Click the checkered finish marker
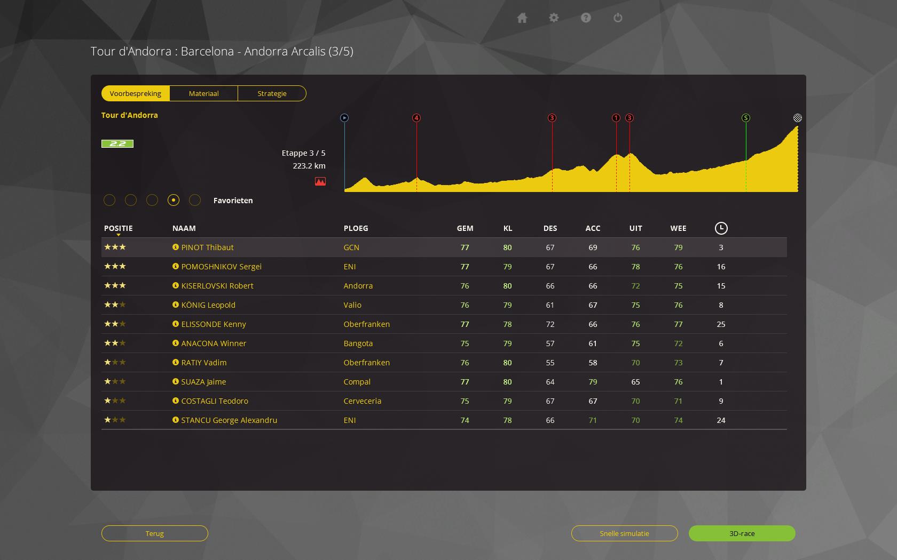 798,118
